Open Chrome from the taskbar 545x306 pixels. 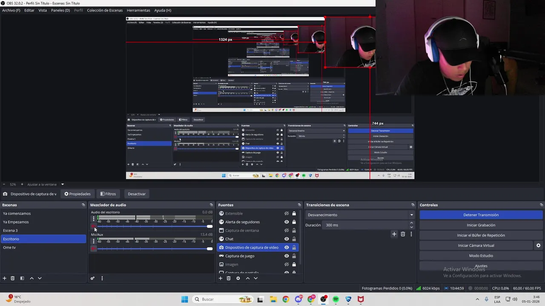(x=286, y=299)
